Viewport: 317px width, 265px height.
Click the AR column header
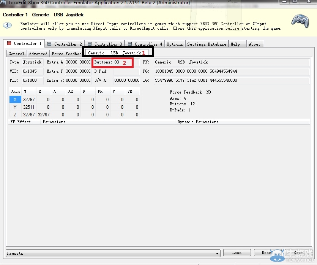click(x=73, y=92)
